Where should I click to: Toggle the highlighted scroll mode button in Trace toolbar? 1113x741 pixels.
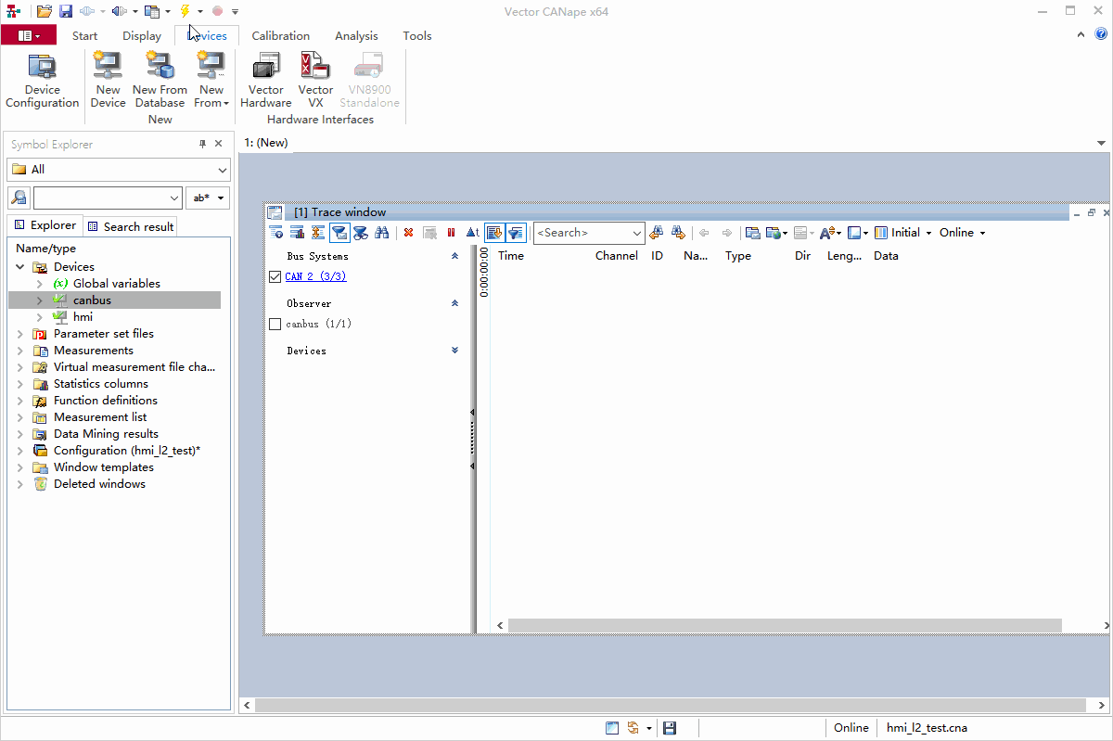(494, 233)
